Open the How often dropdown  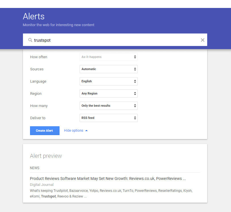(109, 57)
